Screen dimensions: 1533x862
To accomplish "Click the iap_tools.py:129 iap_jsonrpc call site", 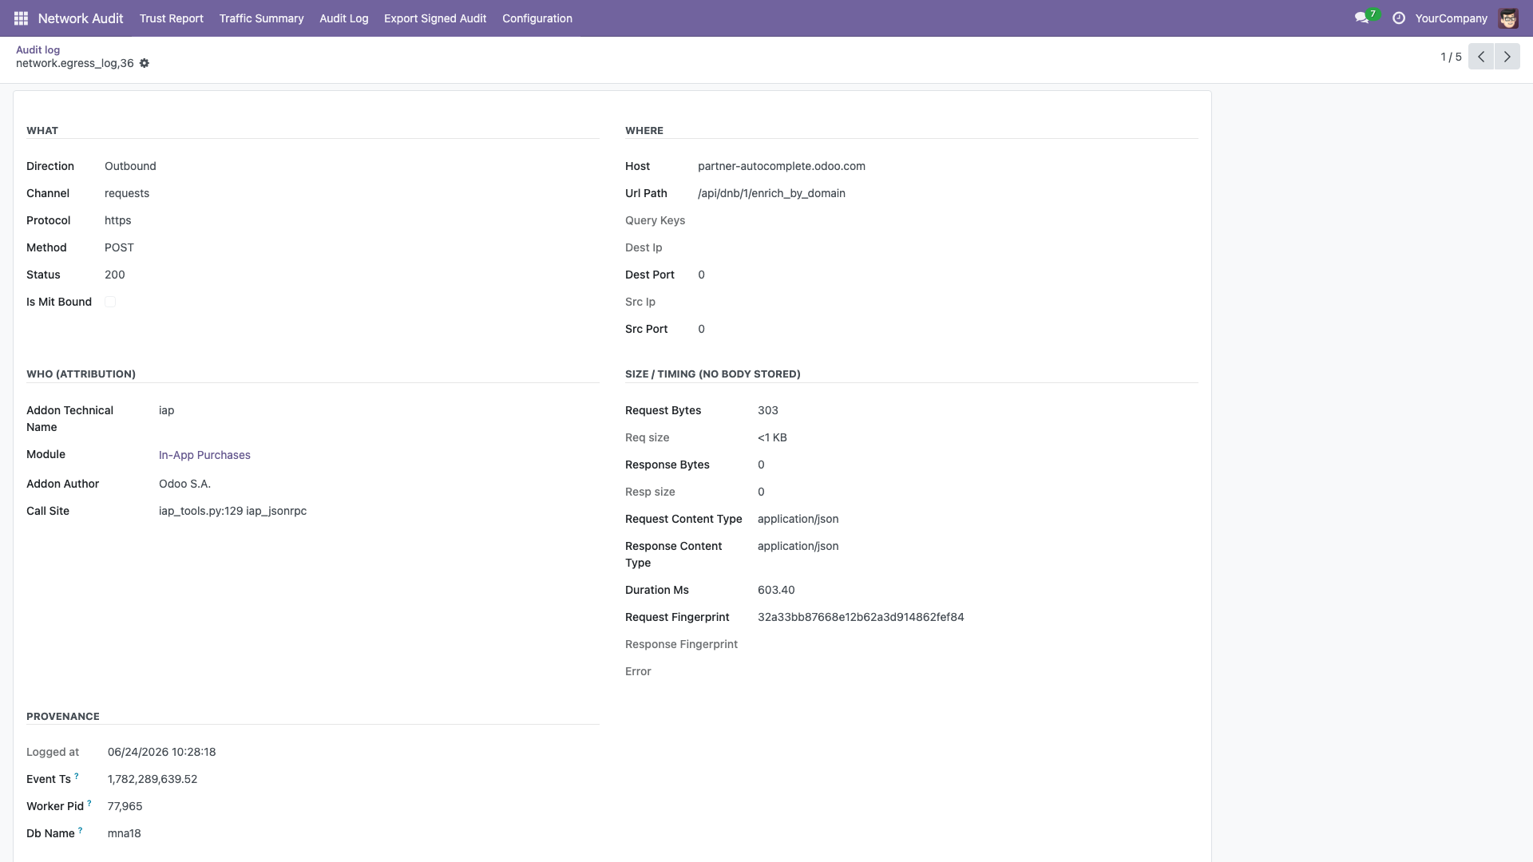I will pyautogui.click(x=232, y=511).
